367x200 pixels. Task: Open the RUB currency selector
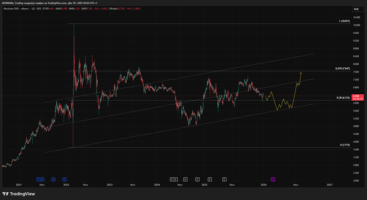tap(356, 9)
